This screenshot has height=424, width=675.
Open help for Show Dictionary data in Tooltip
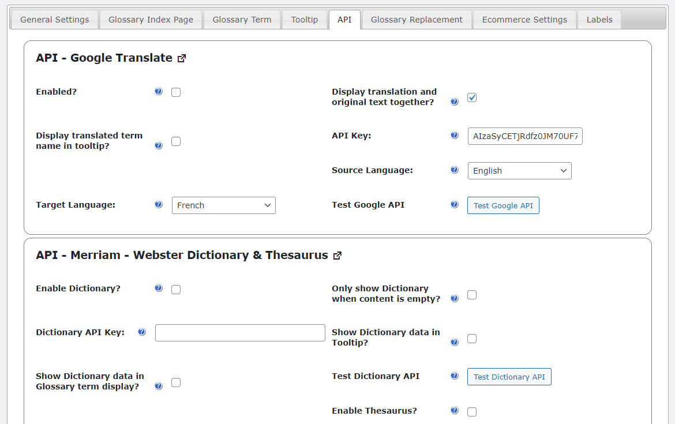tap(455, 342)
